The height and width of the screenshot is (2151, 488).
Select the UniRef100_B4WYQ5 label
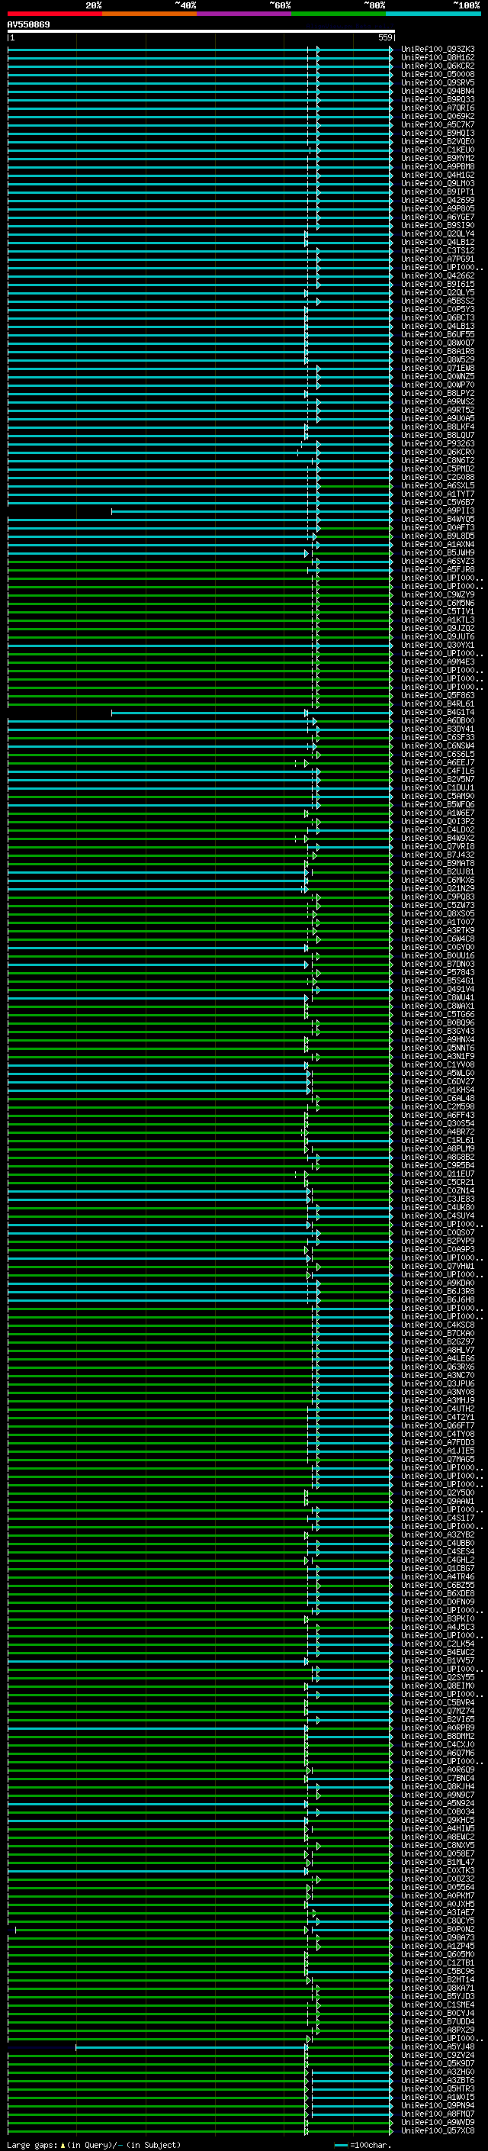(438, 520)
